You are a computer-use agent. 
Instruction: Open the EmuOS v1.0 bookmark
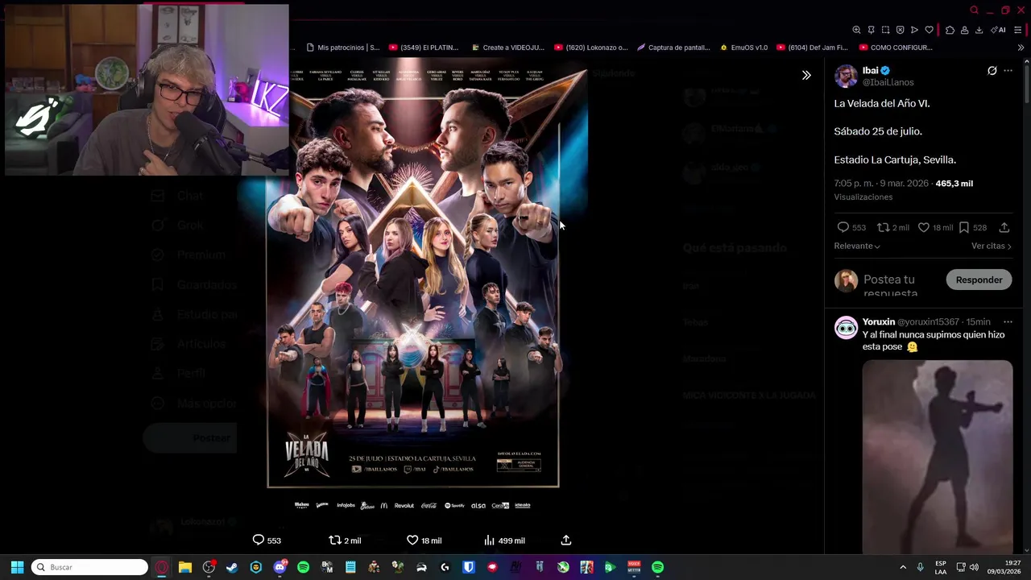pyautogui.click(x=743, y=48)
